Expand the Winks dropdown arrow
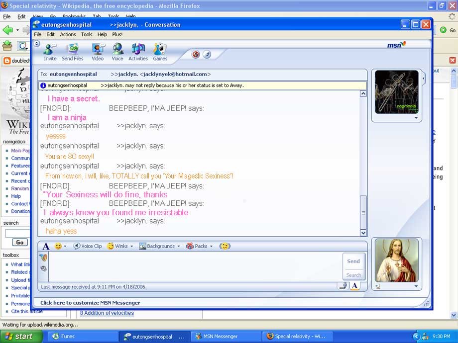458x343 pixels. (x=131, y=247)
